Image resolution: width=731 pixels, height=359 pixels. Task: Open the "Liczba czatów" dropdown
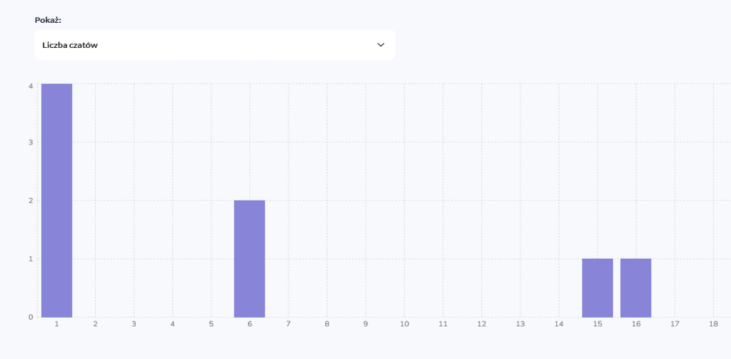click(x=214, y=45)
